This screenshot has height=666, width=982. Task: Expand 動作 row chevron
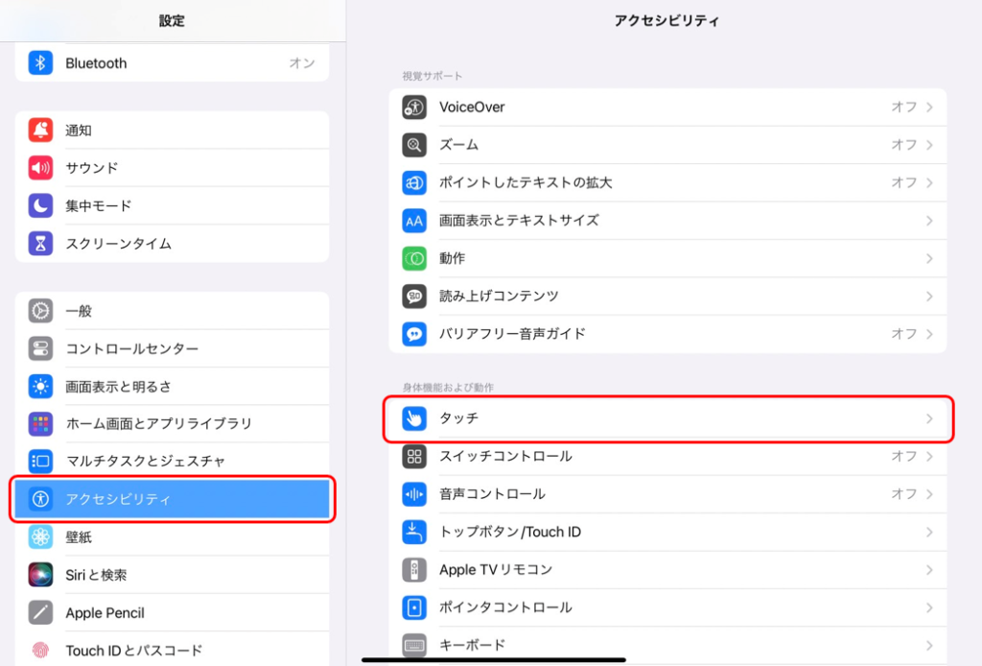(929, 258)
